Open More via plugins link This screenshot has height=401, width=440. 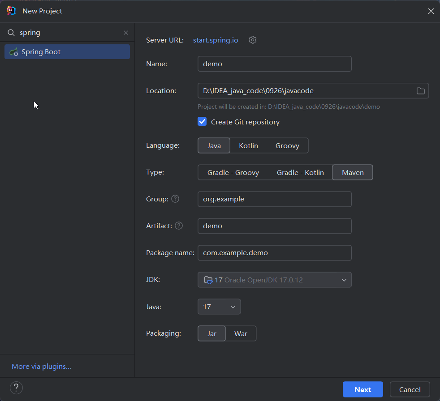pos(41,367)
